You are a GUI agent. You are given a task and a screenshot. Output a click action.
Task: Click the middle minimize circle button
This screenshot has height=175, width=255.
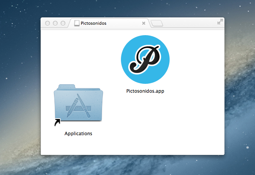[55, 23]
